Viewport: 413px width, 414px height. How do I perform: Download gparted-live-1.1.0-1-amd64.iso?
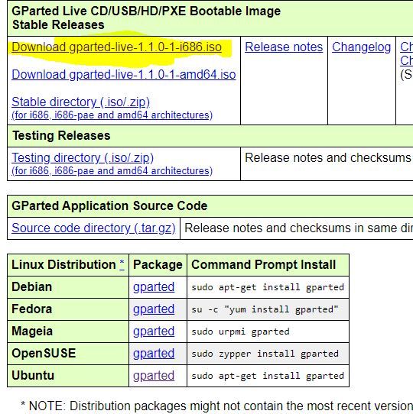tap(124, 74)
